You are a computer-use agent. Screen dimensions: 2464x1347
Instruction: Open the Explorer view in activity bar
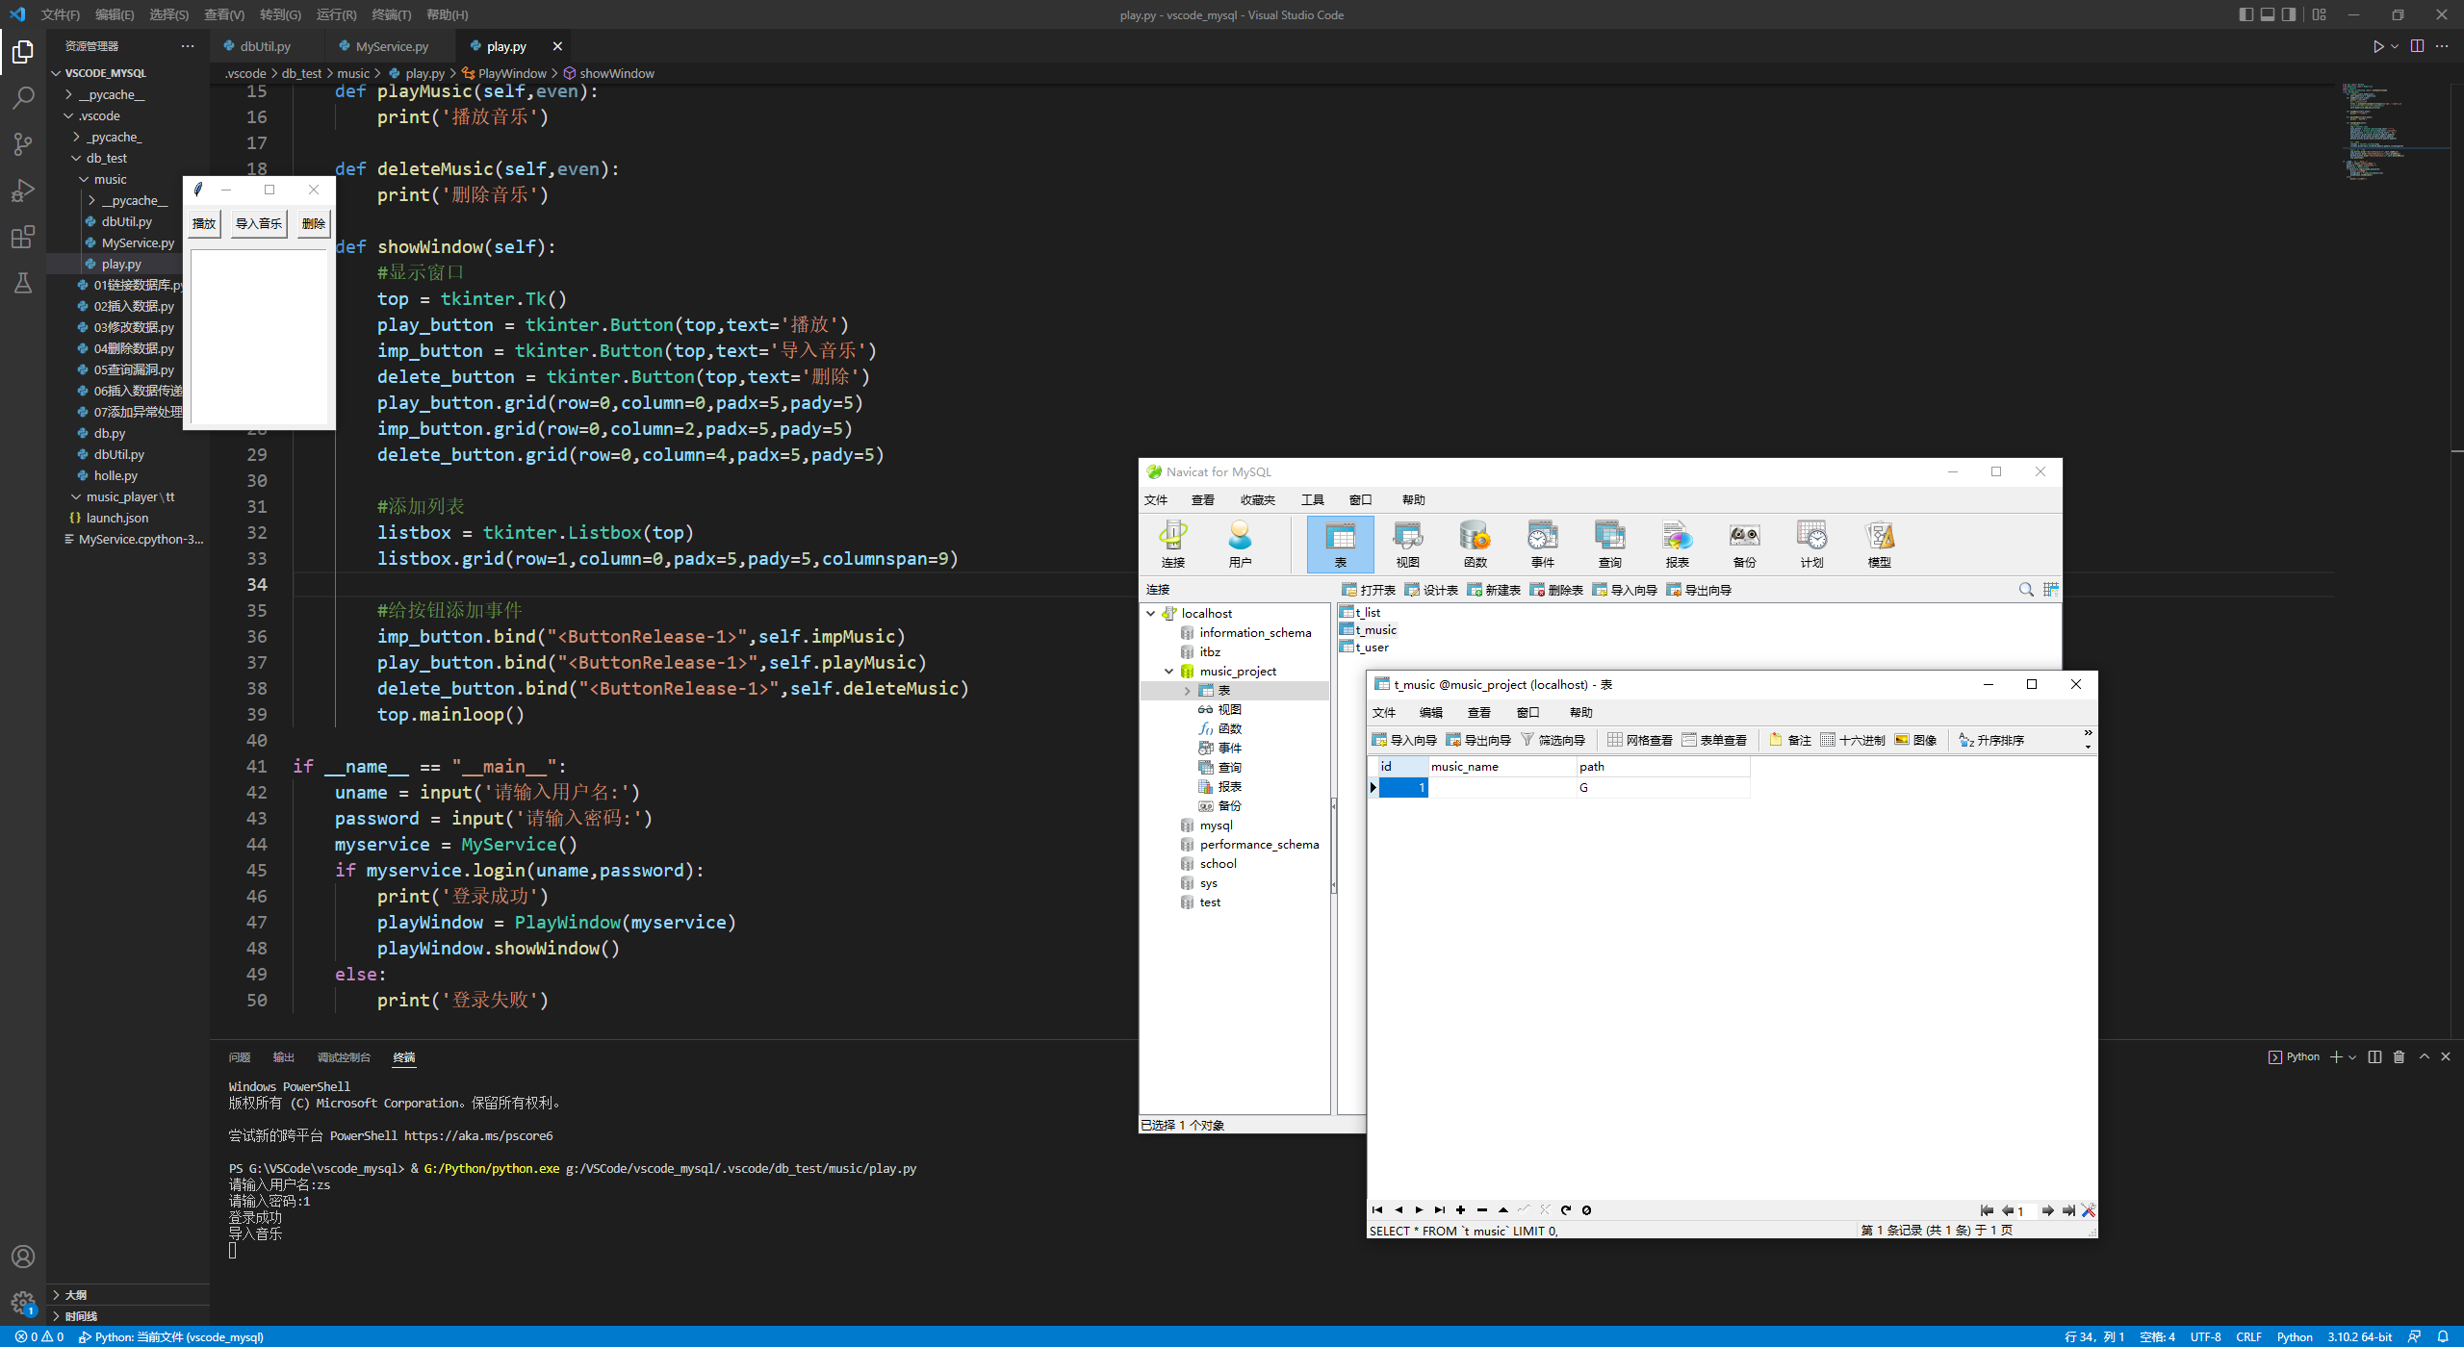23,51
